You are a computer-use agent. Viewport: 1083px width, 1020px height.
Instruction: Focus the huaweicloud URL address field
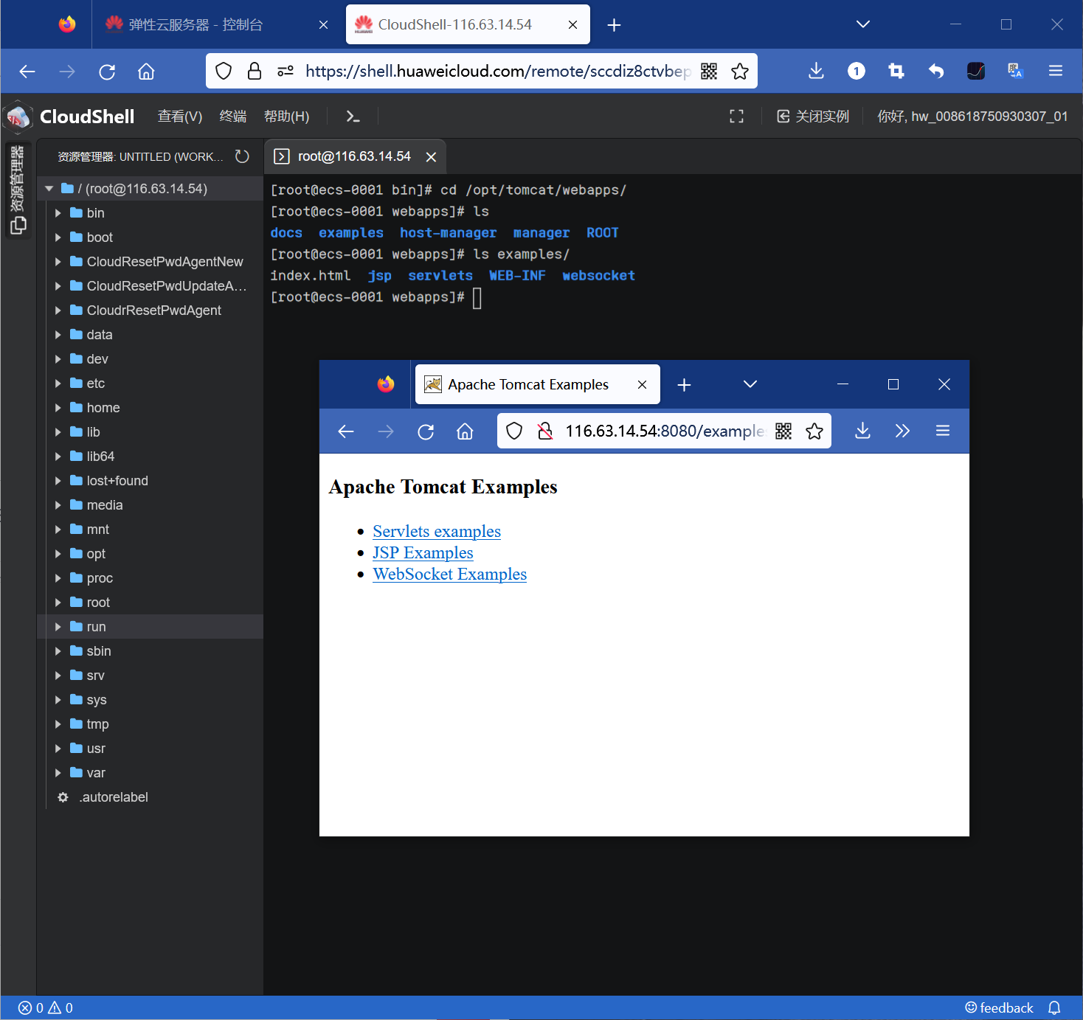click(x=498, y=71)
